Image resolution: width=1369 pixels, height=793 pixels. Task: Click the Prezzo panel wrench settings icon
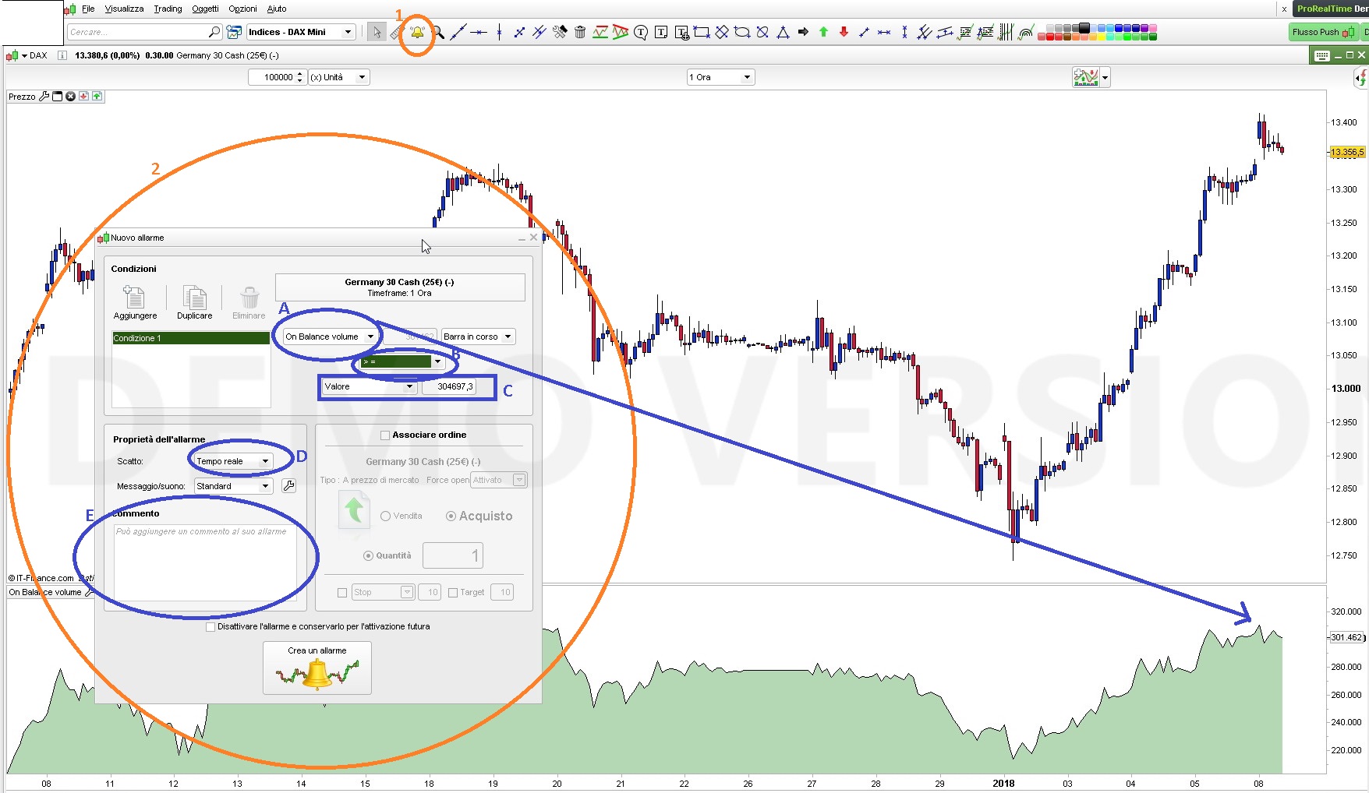click(44, 97)
